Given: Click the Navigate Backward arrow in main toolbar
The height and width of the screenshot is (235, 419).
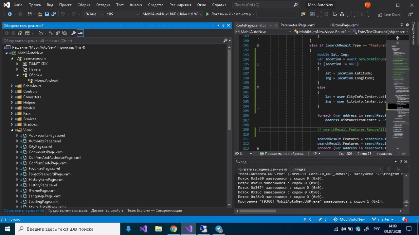Looking at the screenshot, I should click(x=9, y=14).
